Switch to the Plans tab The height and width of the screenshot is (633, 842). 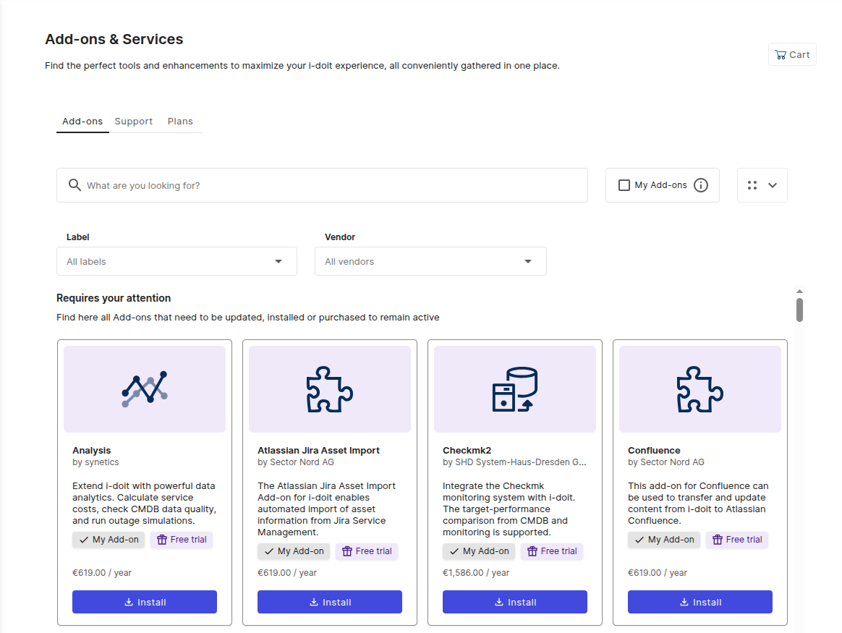pos(180,122)
